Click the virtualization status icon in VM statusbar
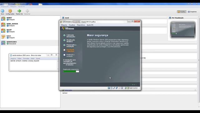 pyautogui.click(x=122, y=88)
